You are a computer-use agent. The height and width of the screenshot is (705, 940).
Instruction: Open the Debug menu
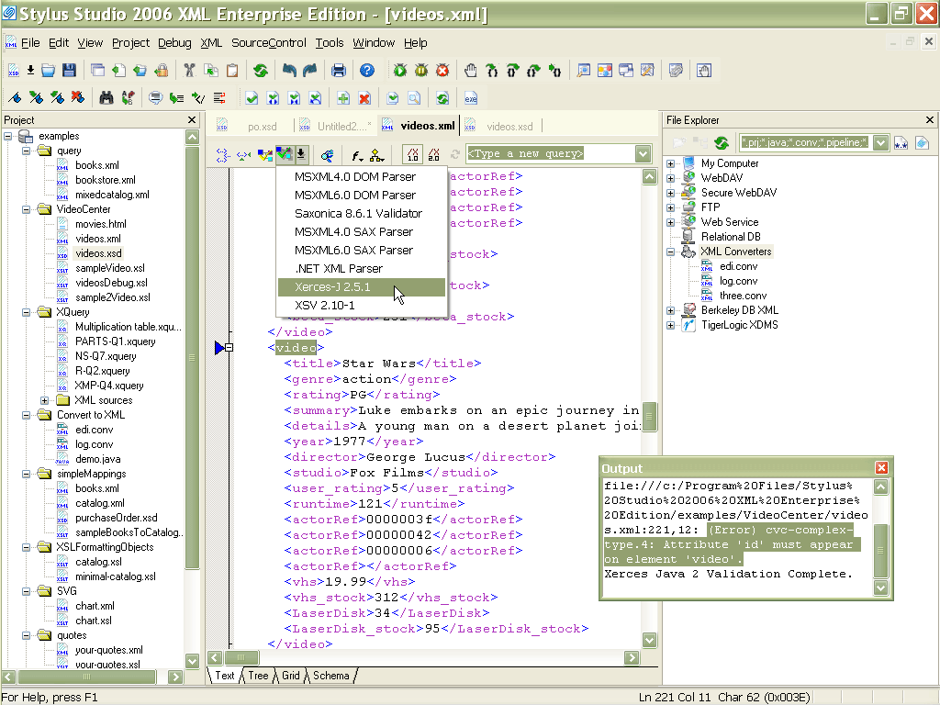coord(174,43)
